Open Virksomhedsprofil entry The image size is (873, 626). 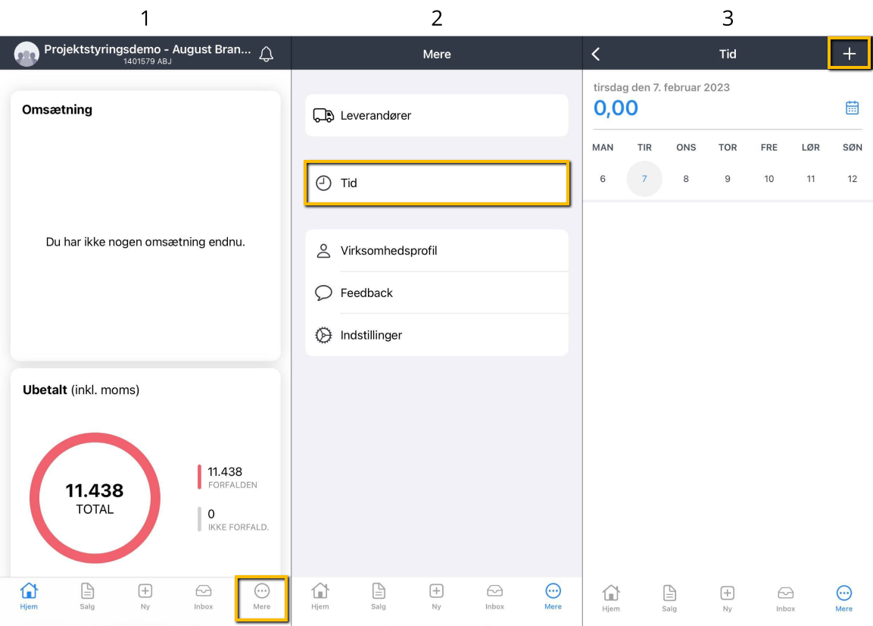436,251
